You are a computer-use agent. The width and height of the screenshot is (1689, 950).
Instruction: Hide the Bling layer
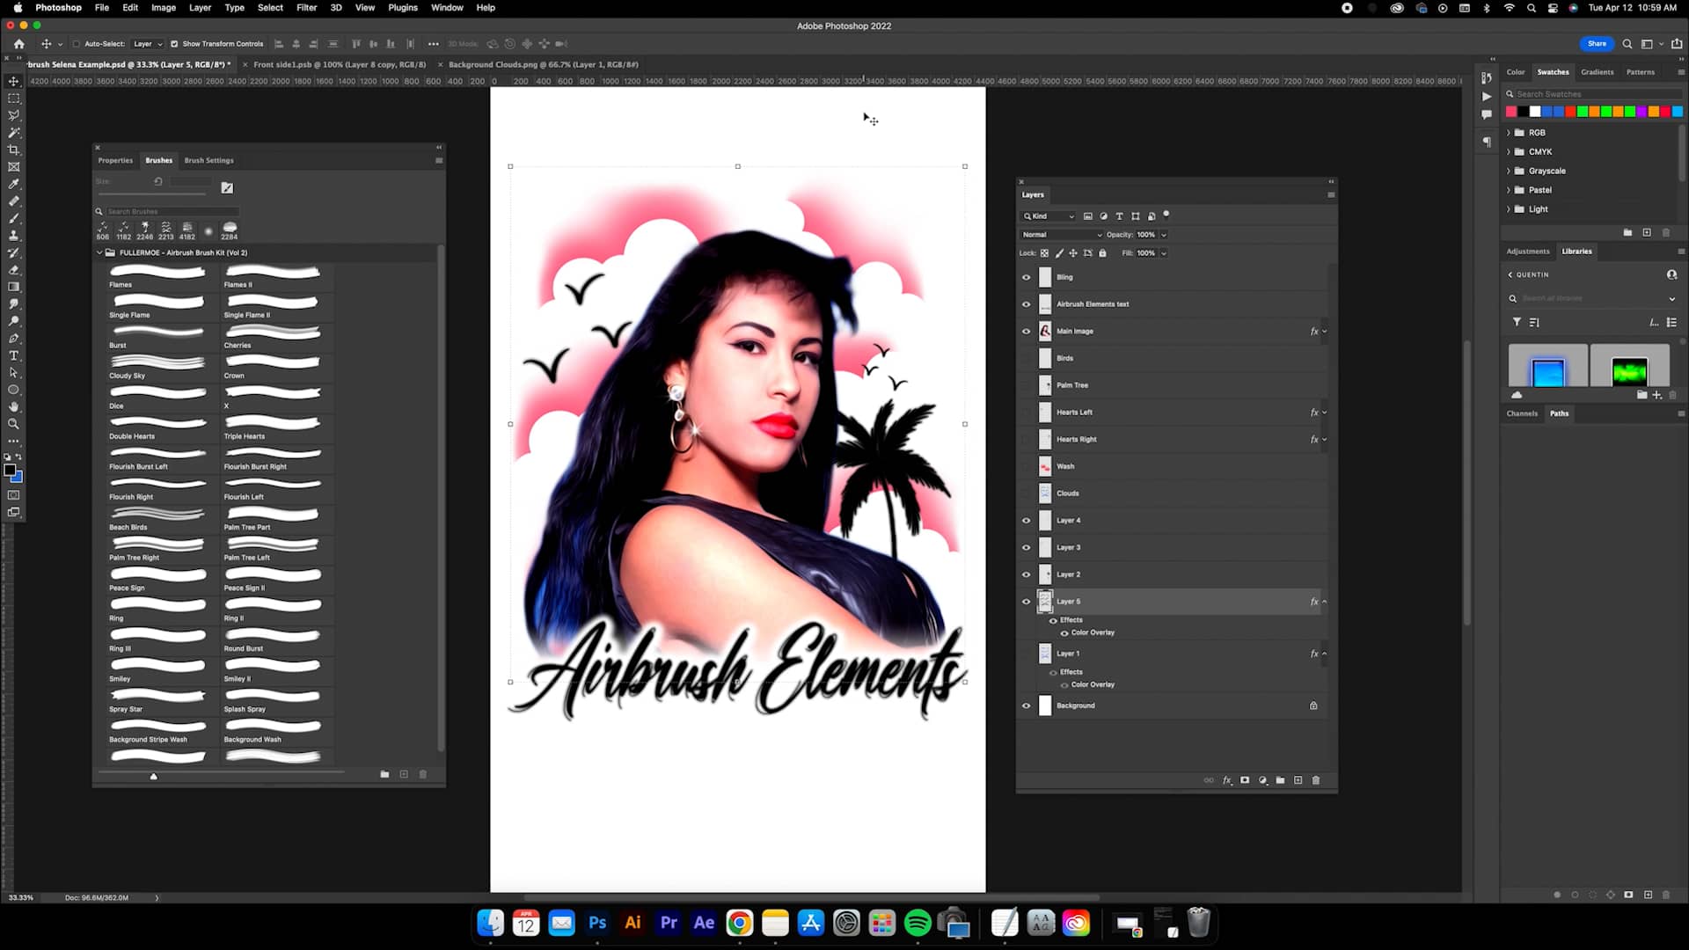[1026, 277]
